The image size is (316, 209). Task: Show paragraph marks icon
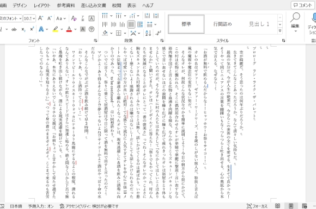(158, 33)
